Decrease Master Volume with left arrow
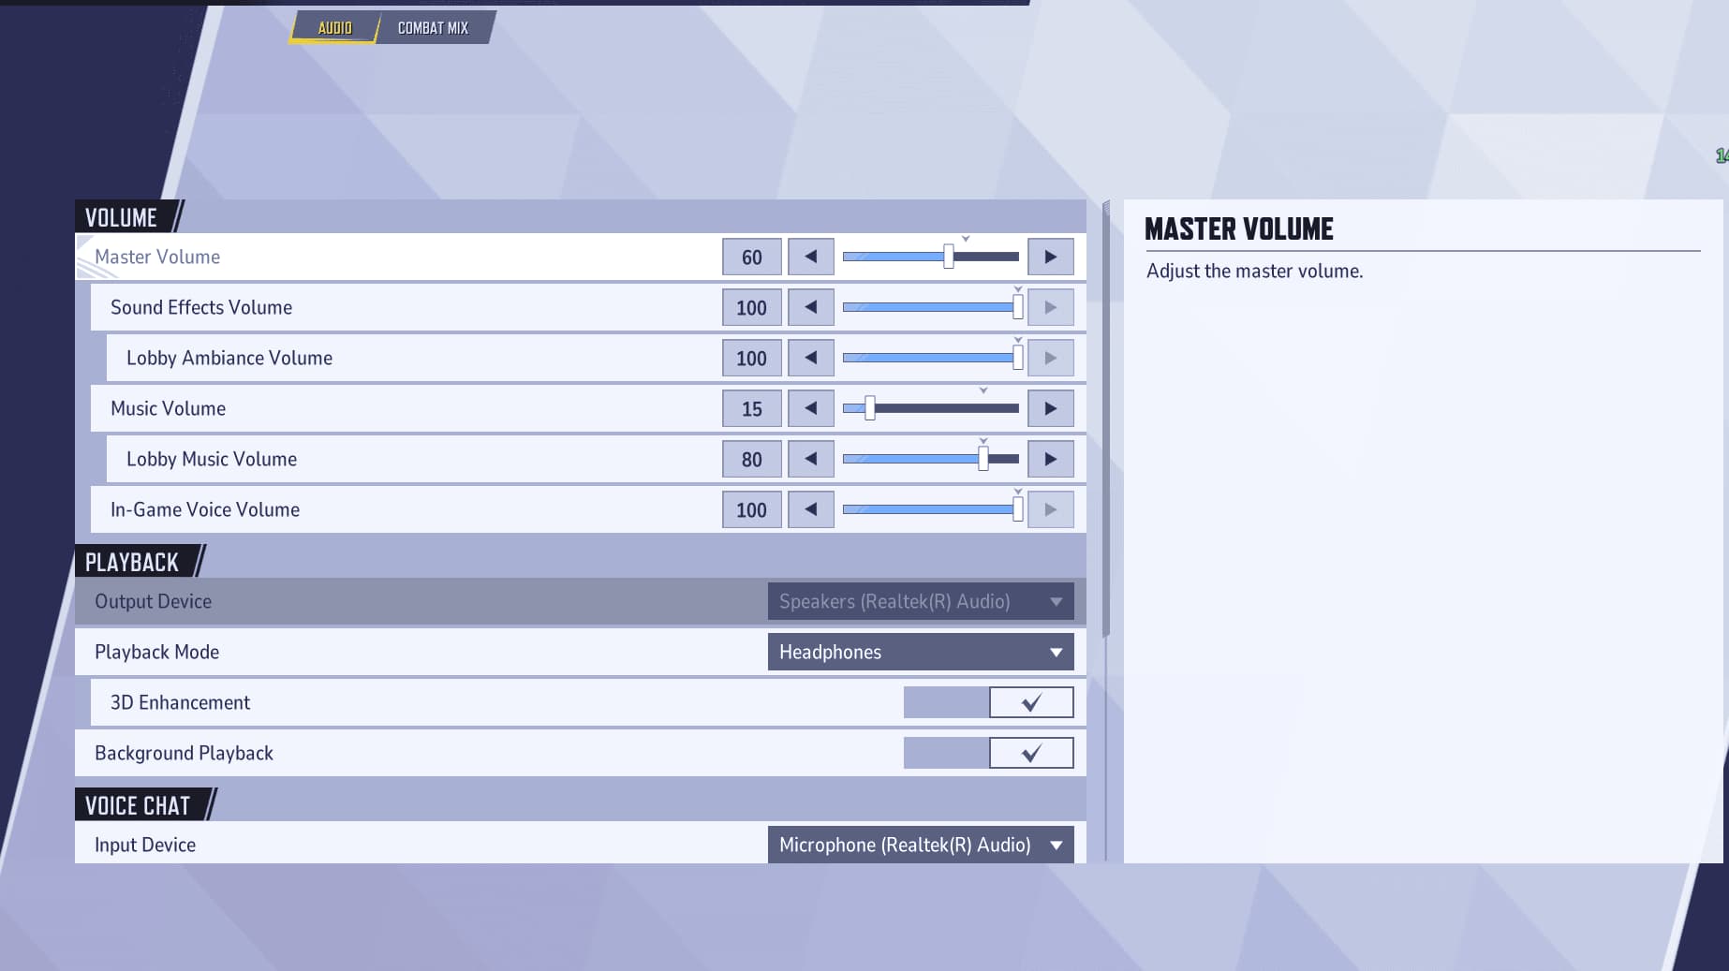 [810, 257]
